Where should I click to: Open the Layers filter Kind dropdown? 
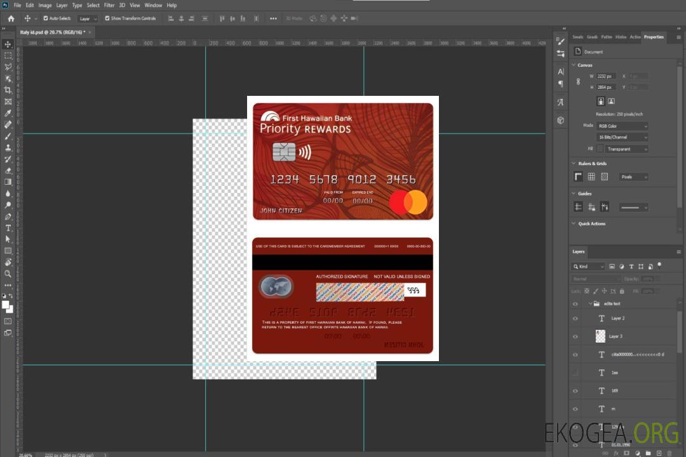click(x=588, y=267)
